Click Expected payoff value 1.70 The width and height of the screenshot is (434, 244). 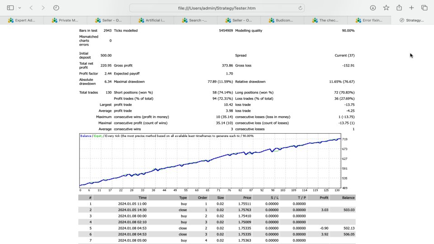click(230, 74)
